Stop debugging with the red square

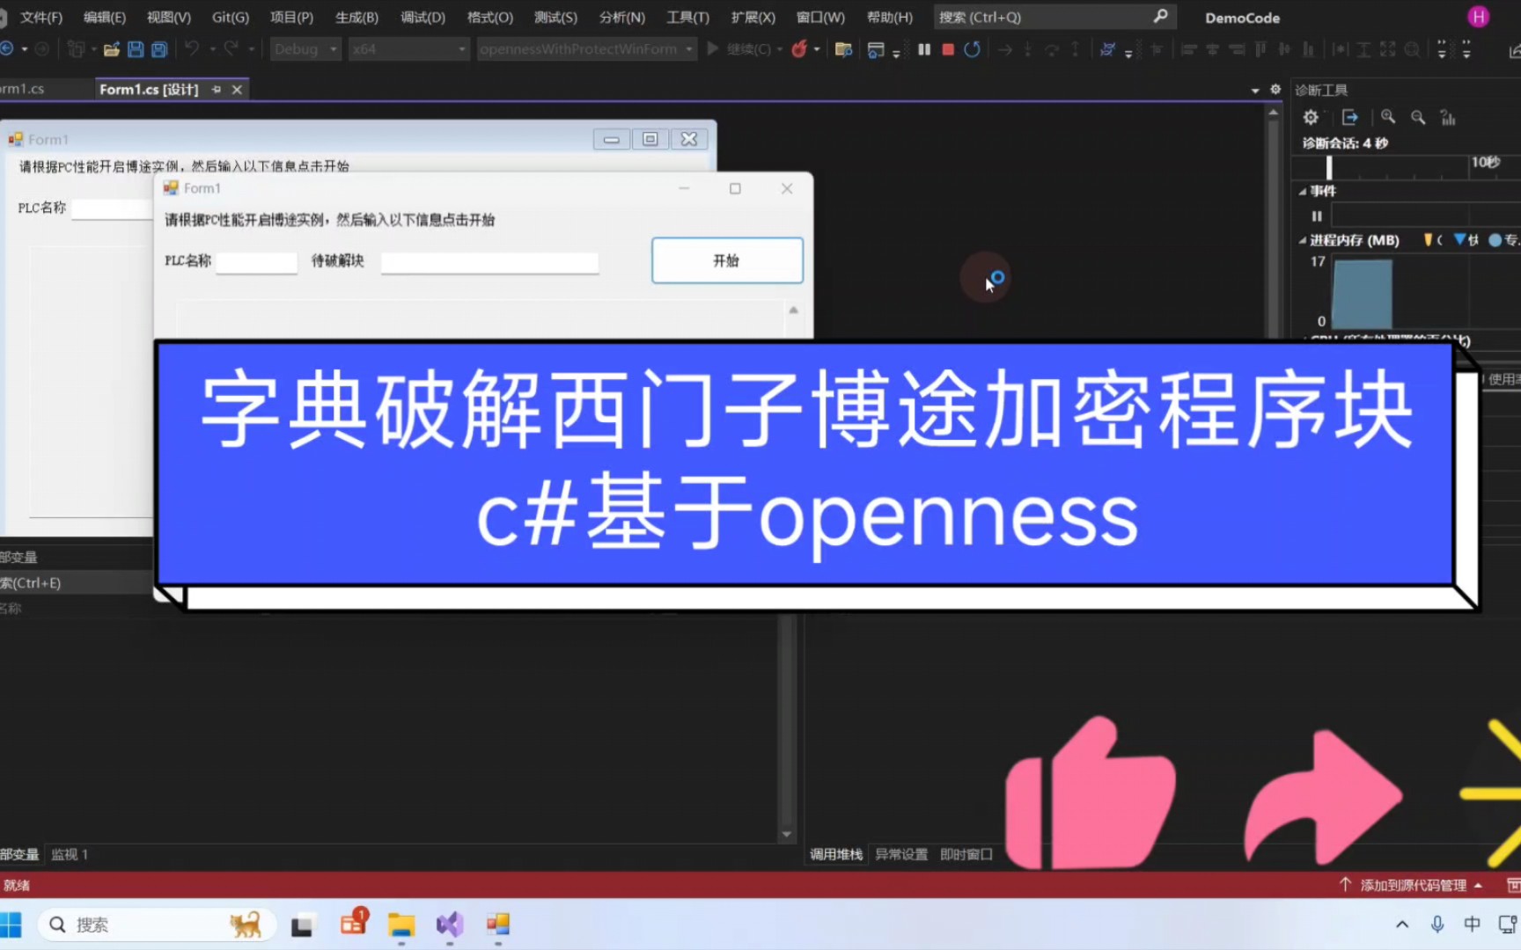click(948, 49)
